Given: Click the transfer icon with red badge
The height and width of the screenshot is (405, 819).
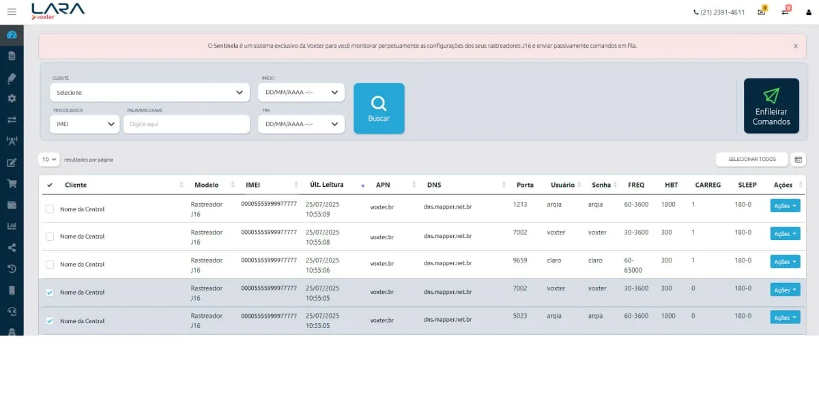Looking at the screenshot, I should (786, 12).
